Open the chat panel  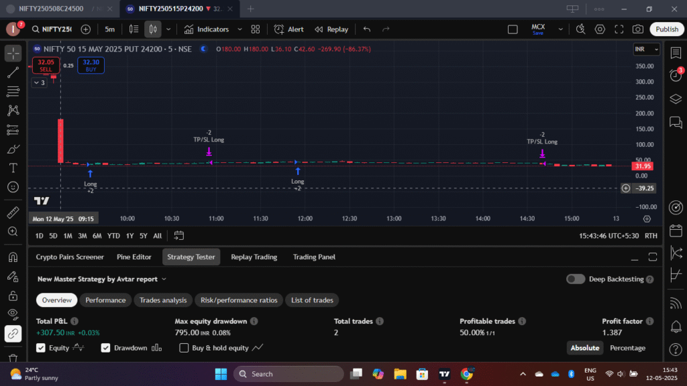coord(676,122)
